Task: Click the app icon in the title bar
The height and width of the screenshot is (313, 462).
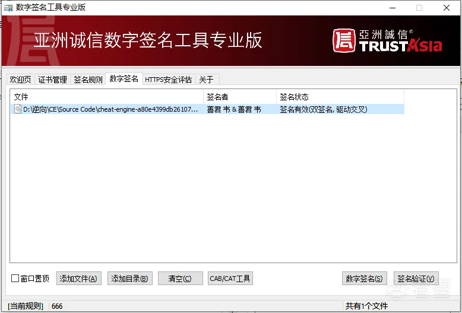Action: (x=8, y=8)
